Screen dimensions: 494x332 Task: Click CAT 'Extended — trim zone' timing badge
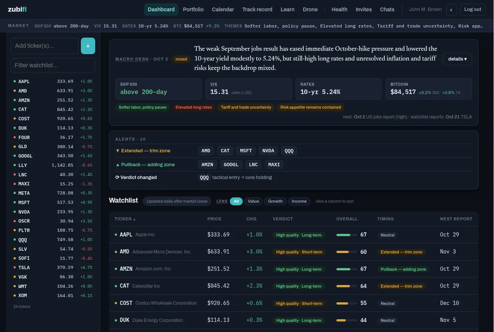(401, 286)
